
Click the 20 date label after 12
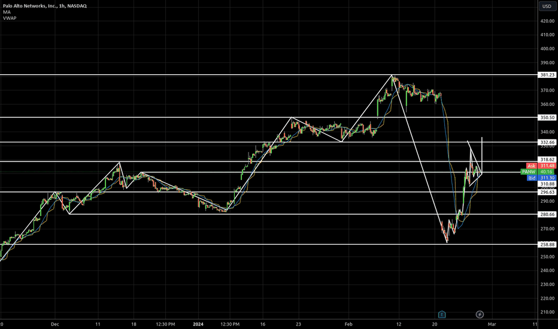(x=435, y=324)
